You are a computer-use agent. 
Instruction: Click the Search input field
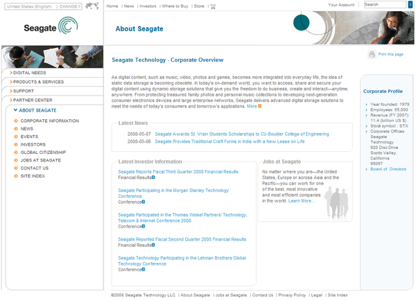(x=385, y=5)
